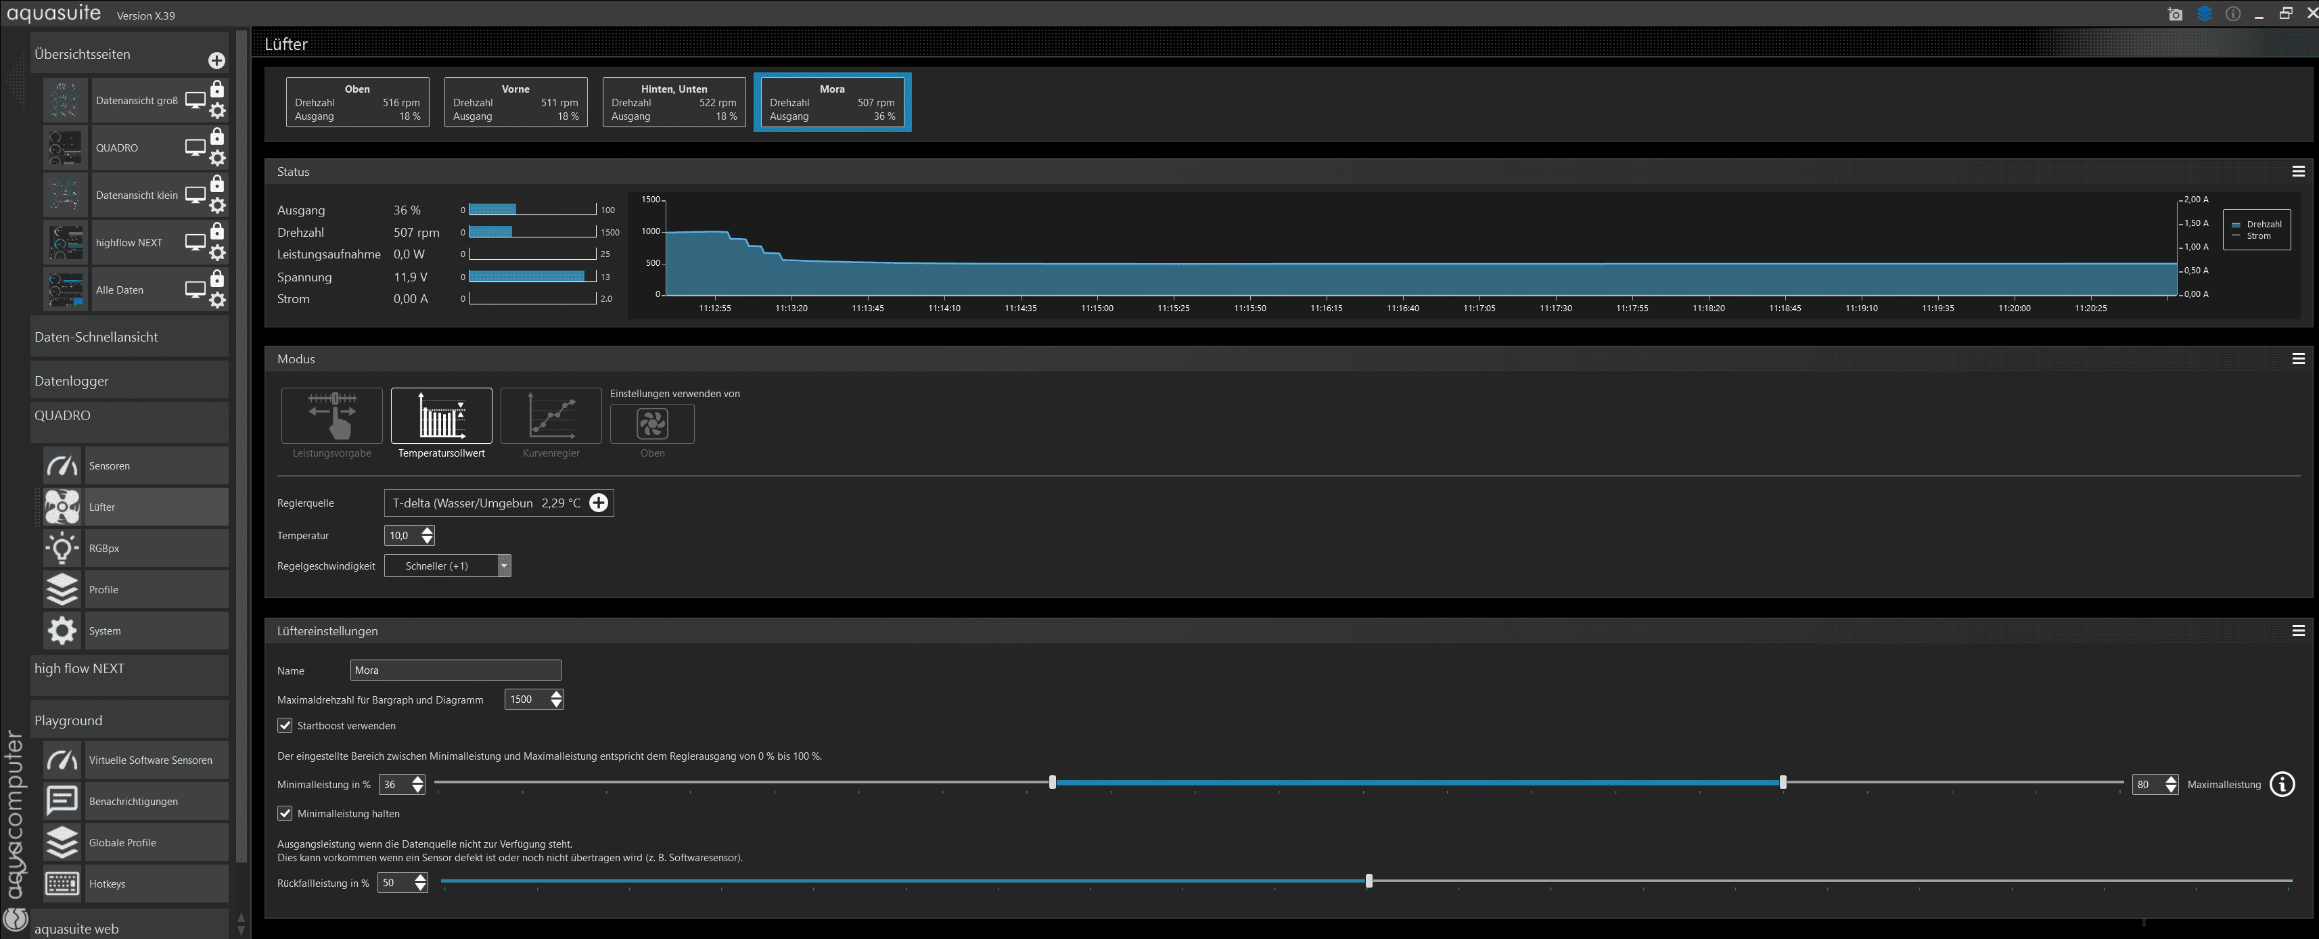
Task: Adjust Rückfallleistung 50 stepper
Action: tap(420, 883)
